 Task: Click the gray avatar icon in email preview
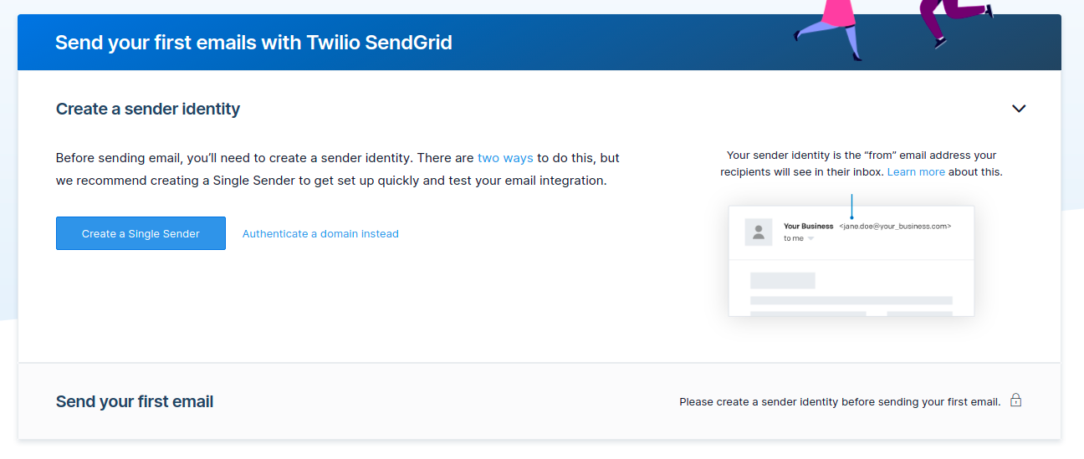759,232
